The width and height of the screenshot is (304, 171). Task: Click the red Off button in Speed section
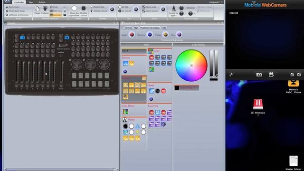coord(163,91)
